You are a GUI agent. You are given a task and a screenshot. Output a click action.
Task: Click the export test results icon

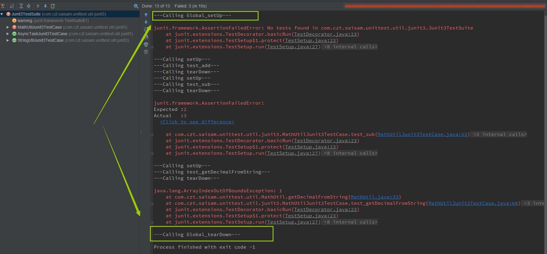53,6
